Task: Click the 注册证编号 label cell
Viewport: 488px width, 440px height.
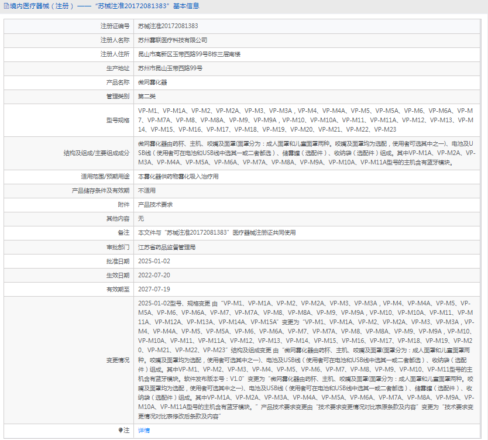Action: 69,26
